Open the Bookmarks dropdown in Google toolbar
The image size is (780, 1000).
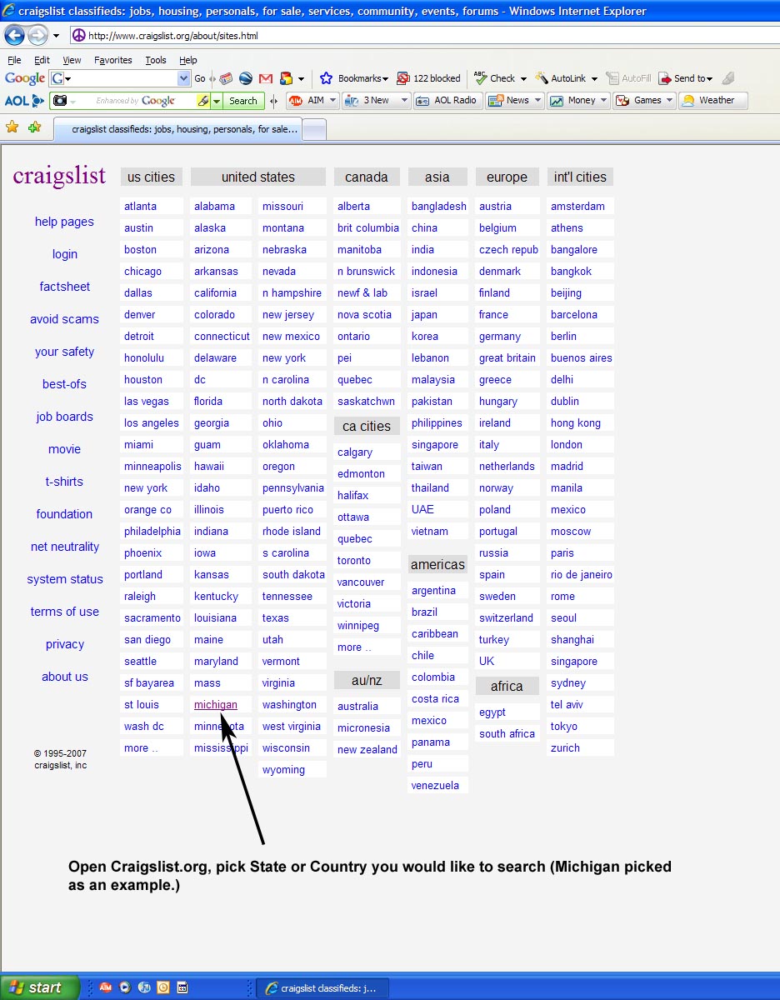[x=362, y=78]
